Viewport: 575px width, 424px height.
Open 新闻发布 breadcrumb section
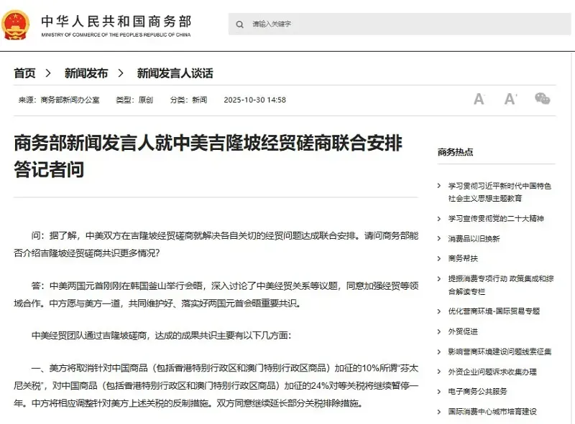(x=86, y=73)
